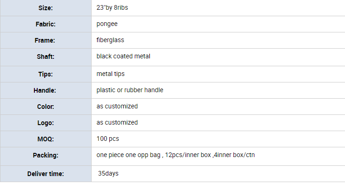Select the metal tips value
Image resolution: width=345 pixels, height=183 pixels.
coord(111,74)
